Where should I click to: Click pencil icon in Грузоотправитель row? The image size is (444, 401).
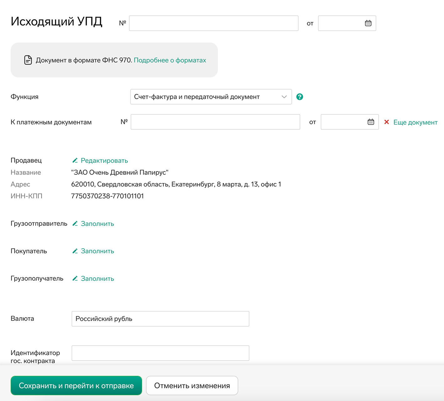75,223
